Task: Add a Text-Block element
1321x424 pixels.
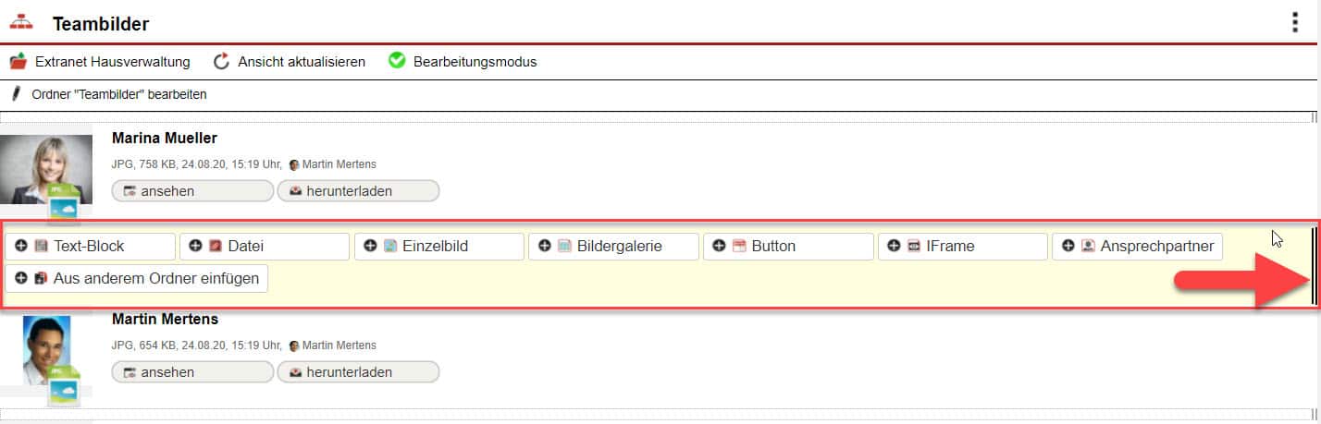Action: point(90,247)
